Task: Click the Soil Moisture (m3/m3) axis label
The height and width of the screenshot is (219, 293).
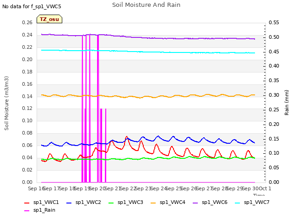Action: click(6, 103)
